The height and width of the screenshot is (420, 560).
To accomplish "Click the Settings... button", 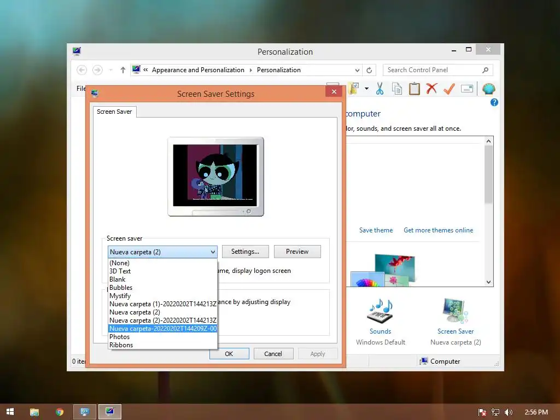I will (x=245, y=252).
